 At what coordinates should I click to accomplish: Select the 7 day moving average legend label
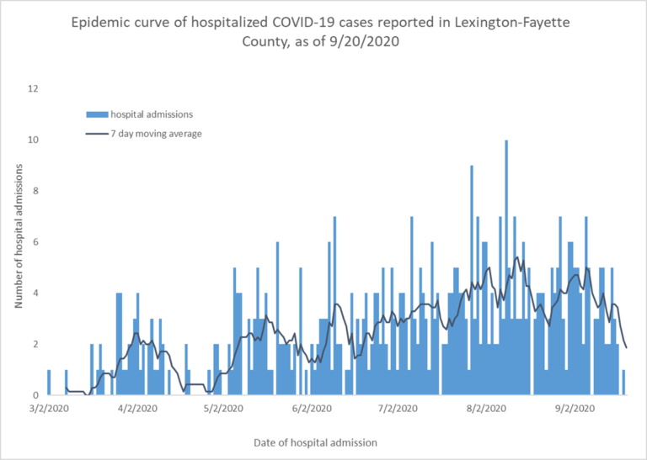tap(156, 134)
